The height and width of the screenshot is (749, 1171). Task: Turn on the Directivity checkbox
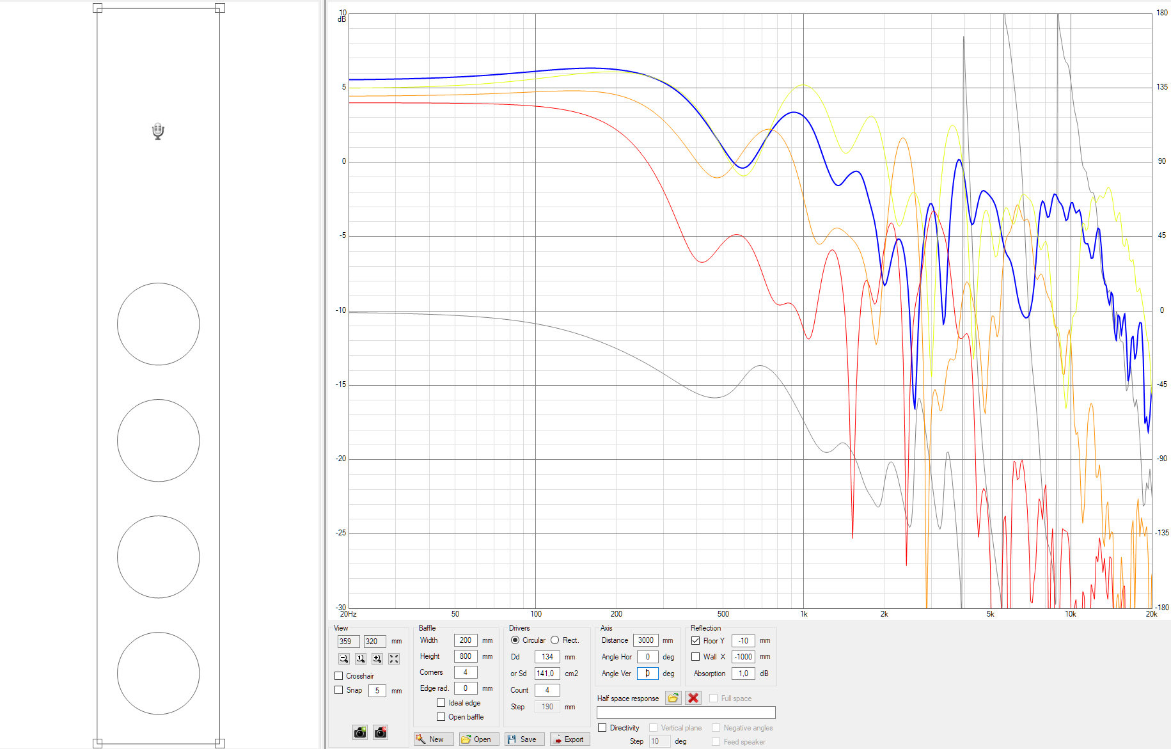coord(602,728)
